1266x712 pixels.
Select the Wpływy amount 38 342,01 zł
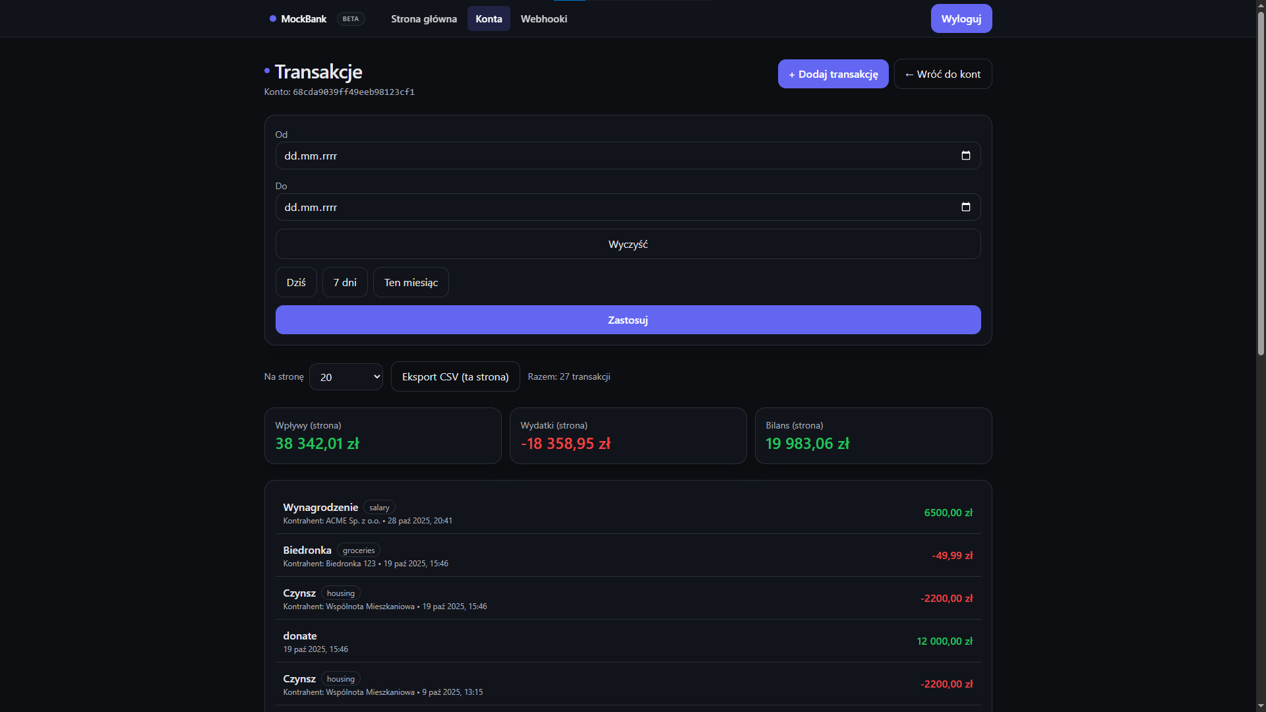tap(317, 444)
